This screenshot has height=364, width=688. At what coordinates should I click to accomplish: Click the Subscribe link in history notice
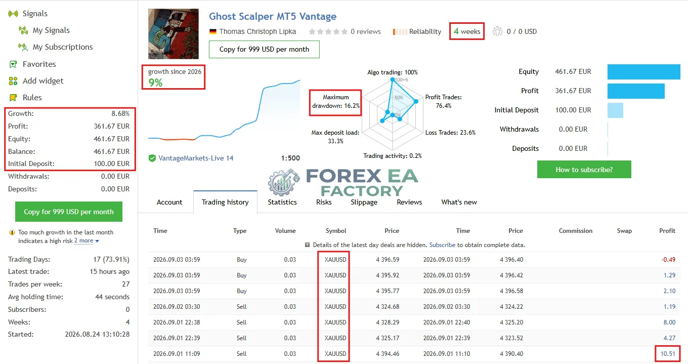443,245
